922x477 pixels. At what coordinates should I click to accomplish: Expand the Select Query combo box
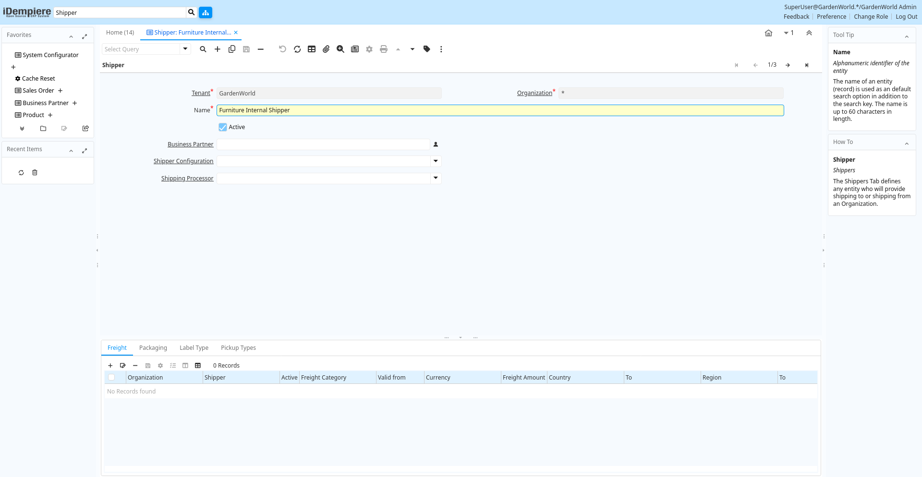pos(185,49)
